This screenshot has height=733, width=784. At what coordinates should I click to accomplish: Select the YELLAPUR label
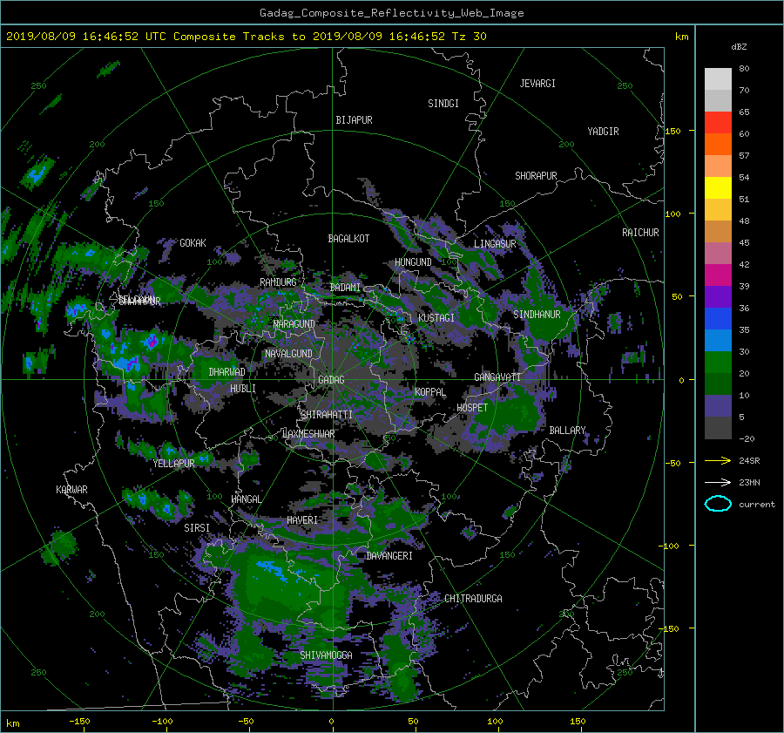[173, 464]
